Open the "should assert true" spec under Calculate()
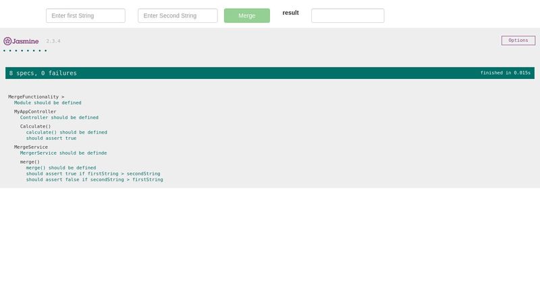The image size is (540, 304). [51, 138]
